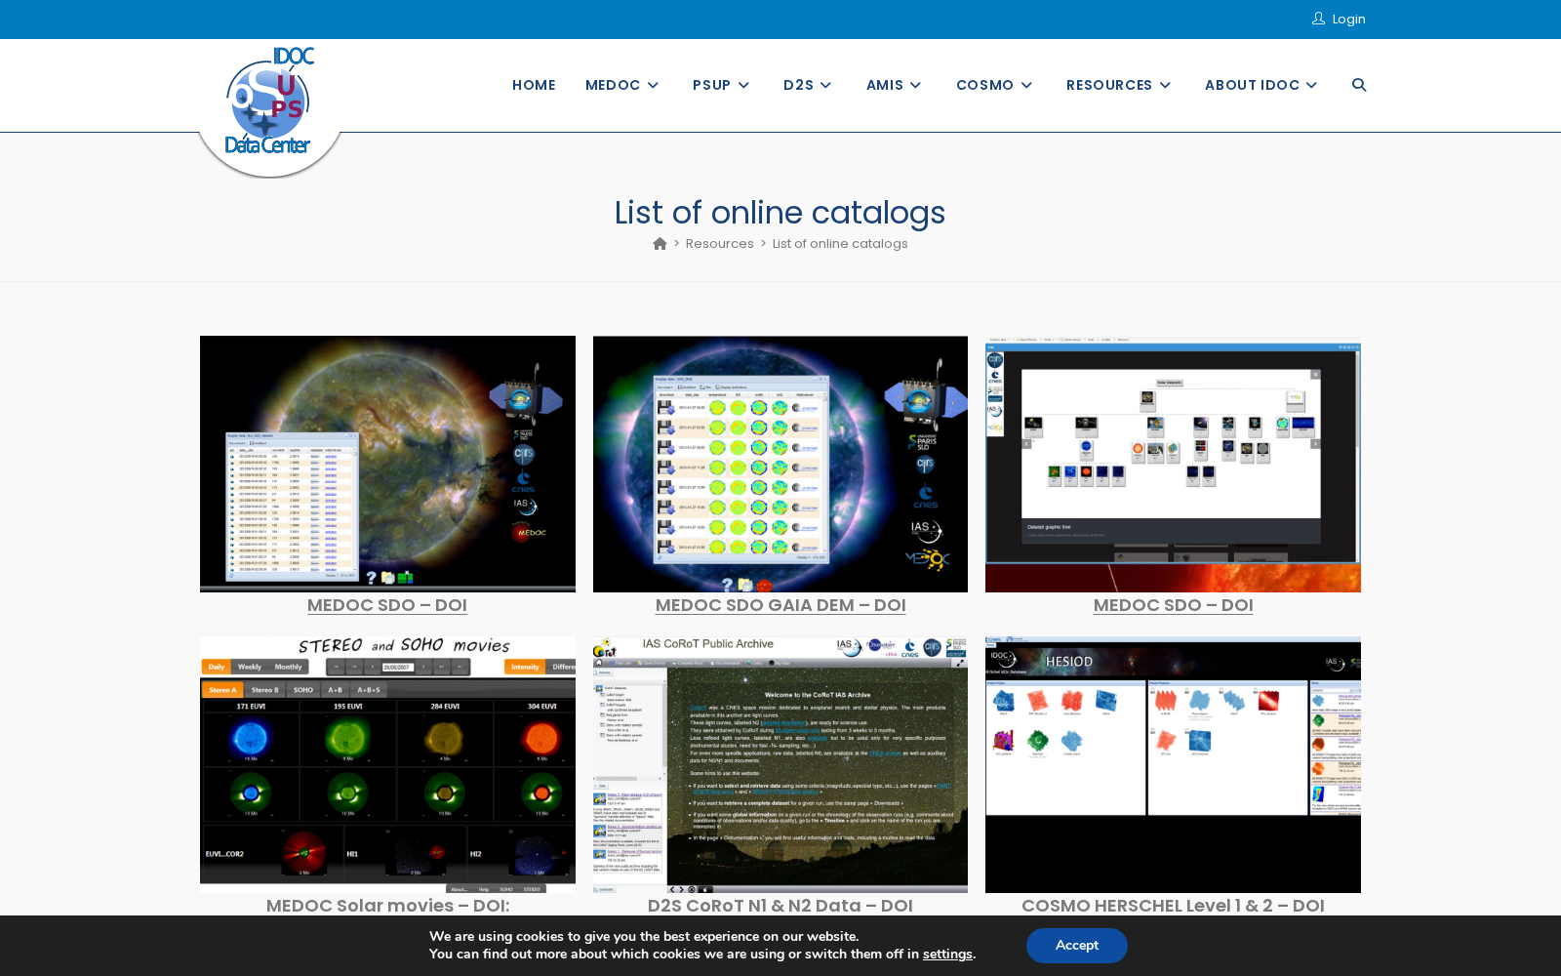Open the first MEDOC SDO thumbnail with sun

[x=387, y=464]
